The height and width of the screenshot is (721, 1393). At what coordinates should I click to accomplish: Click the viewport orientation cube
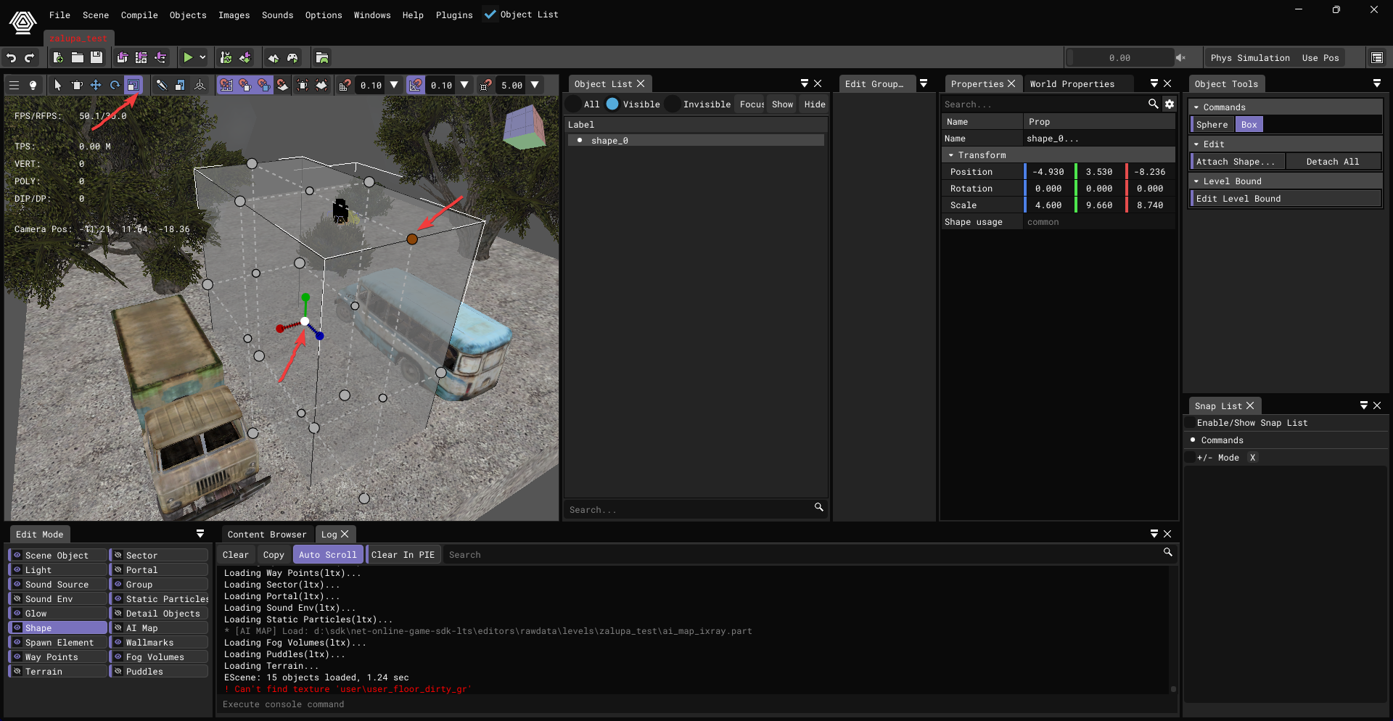524,128
